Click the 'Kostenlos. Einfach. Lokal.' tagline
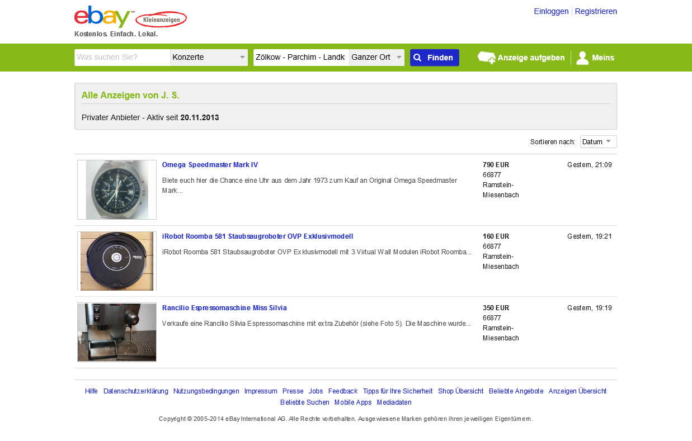 click(x=116, y=34)
